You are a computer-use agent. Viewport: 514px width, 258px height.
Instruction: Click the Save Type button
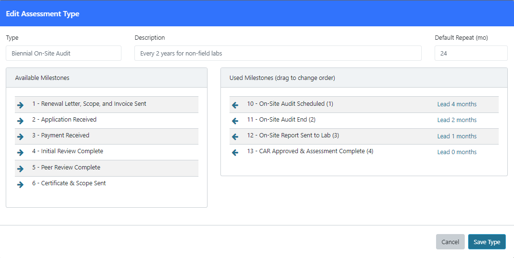[x=487, y=242]
